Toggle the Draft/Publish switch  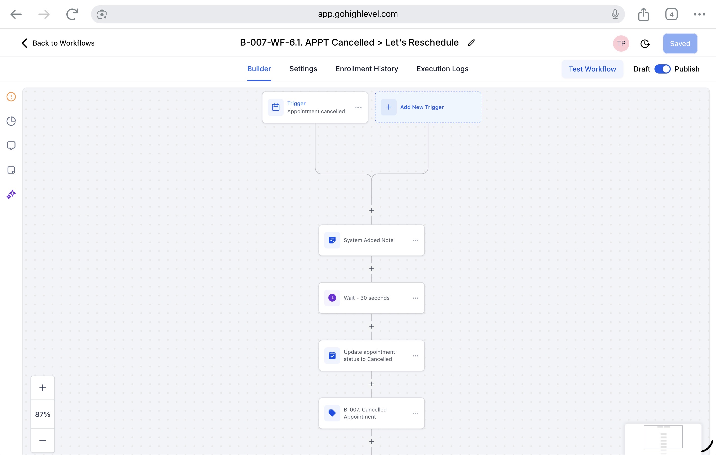coord(662,69)
